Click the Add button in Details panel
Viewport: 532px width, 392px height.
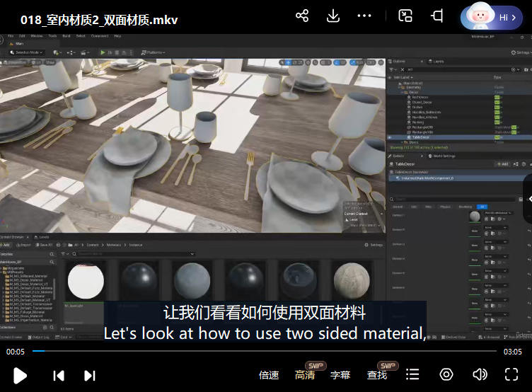click(x=502, y=163)
